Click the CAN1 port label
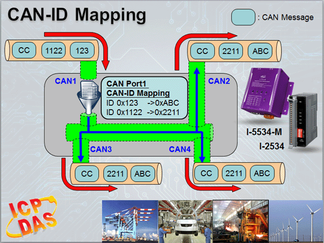 [x=66, y=81]
